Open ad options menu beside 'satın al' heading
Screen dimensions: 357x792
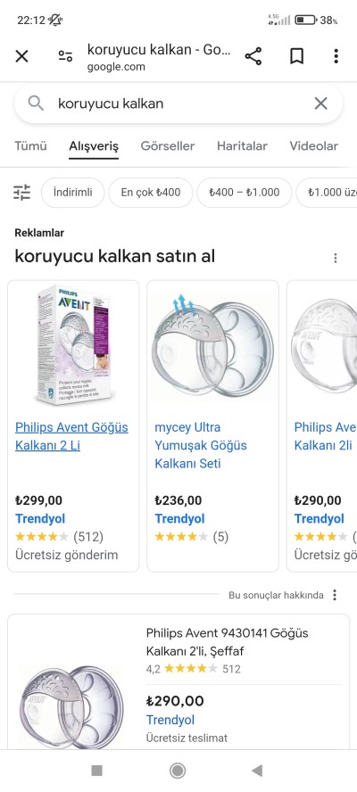[335, 258]
